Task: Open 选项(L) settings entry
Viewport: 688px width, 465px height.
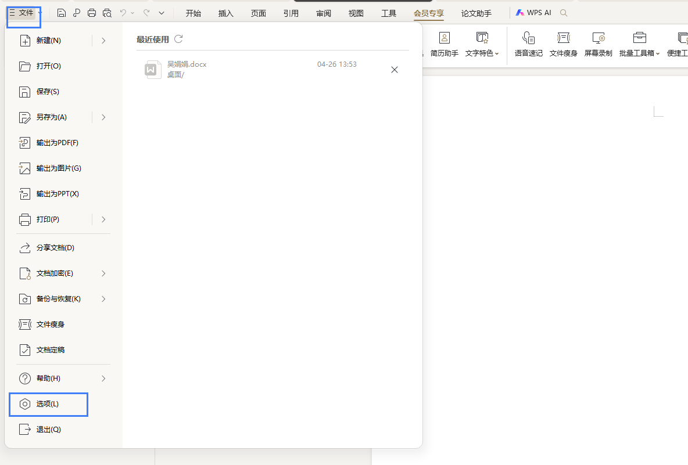Action: pos(49,404)
